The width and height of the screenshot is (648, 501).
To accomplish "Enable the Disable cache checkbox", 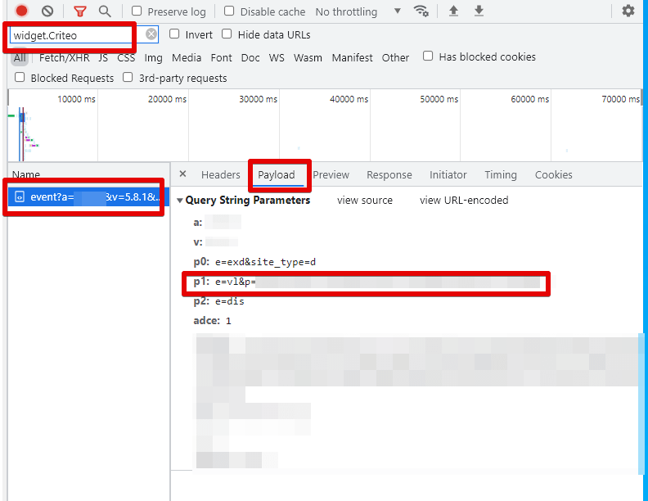I will [x=229, y=11].
